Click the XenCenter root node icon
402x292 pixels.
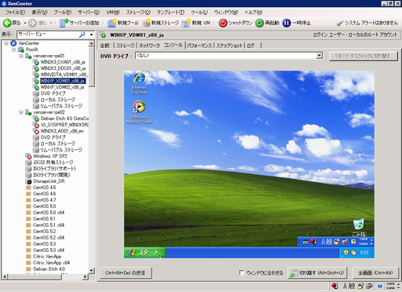13,43
